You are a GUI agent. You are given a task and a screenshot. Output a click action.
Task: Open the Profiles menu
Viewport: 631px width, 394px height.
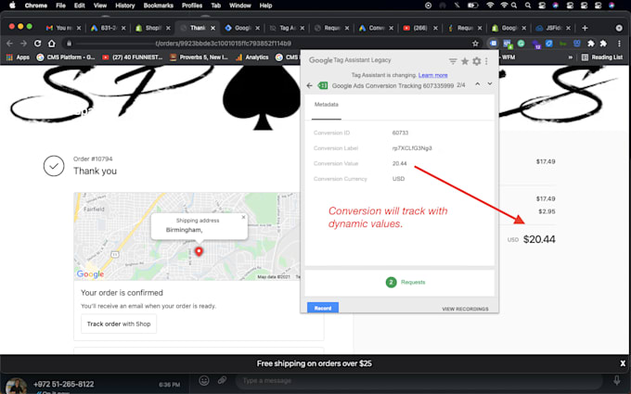coord(192,6)
